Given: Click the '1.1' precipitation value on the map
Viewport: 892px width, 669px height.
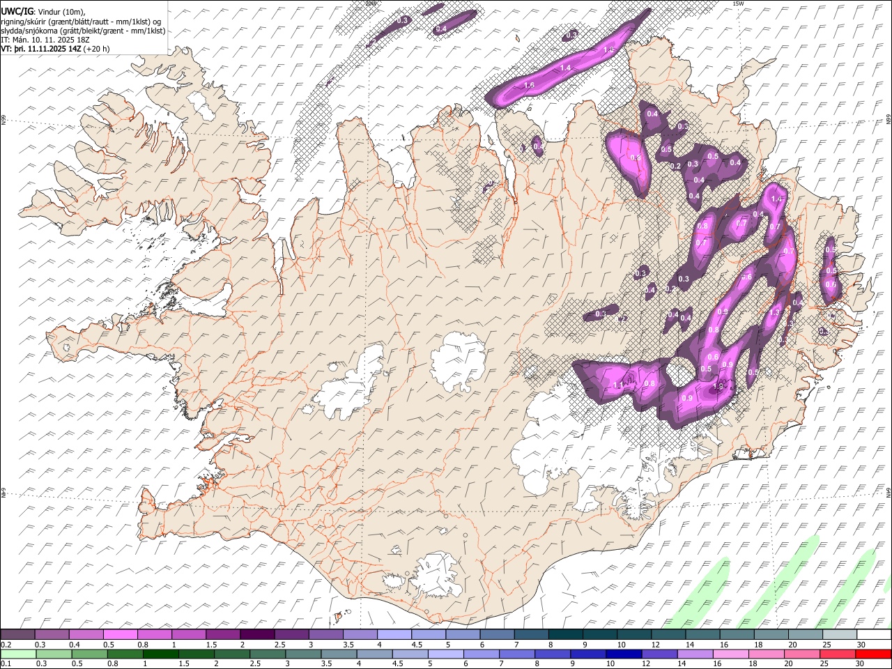Looking at the screenshot, I should pos(618,385).
